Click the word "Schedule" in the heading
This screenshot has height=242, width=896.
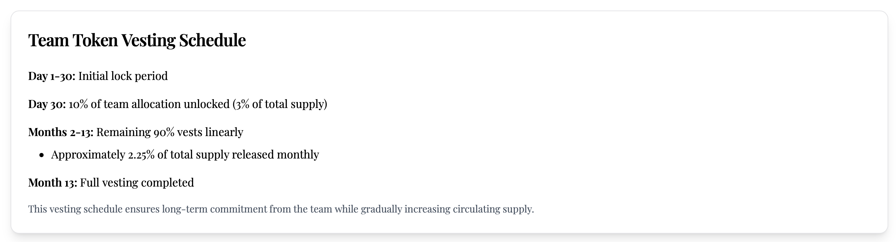212,40
